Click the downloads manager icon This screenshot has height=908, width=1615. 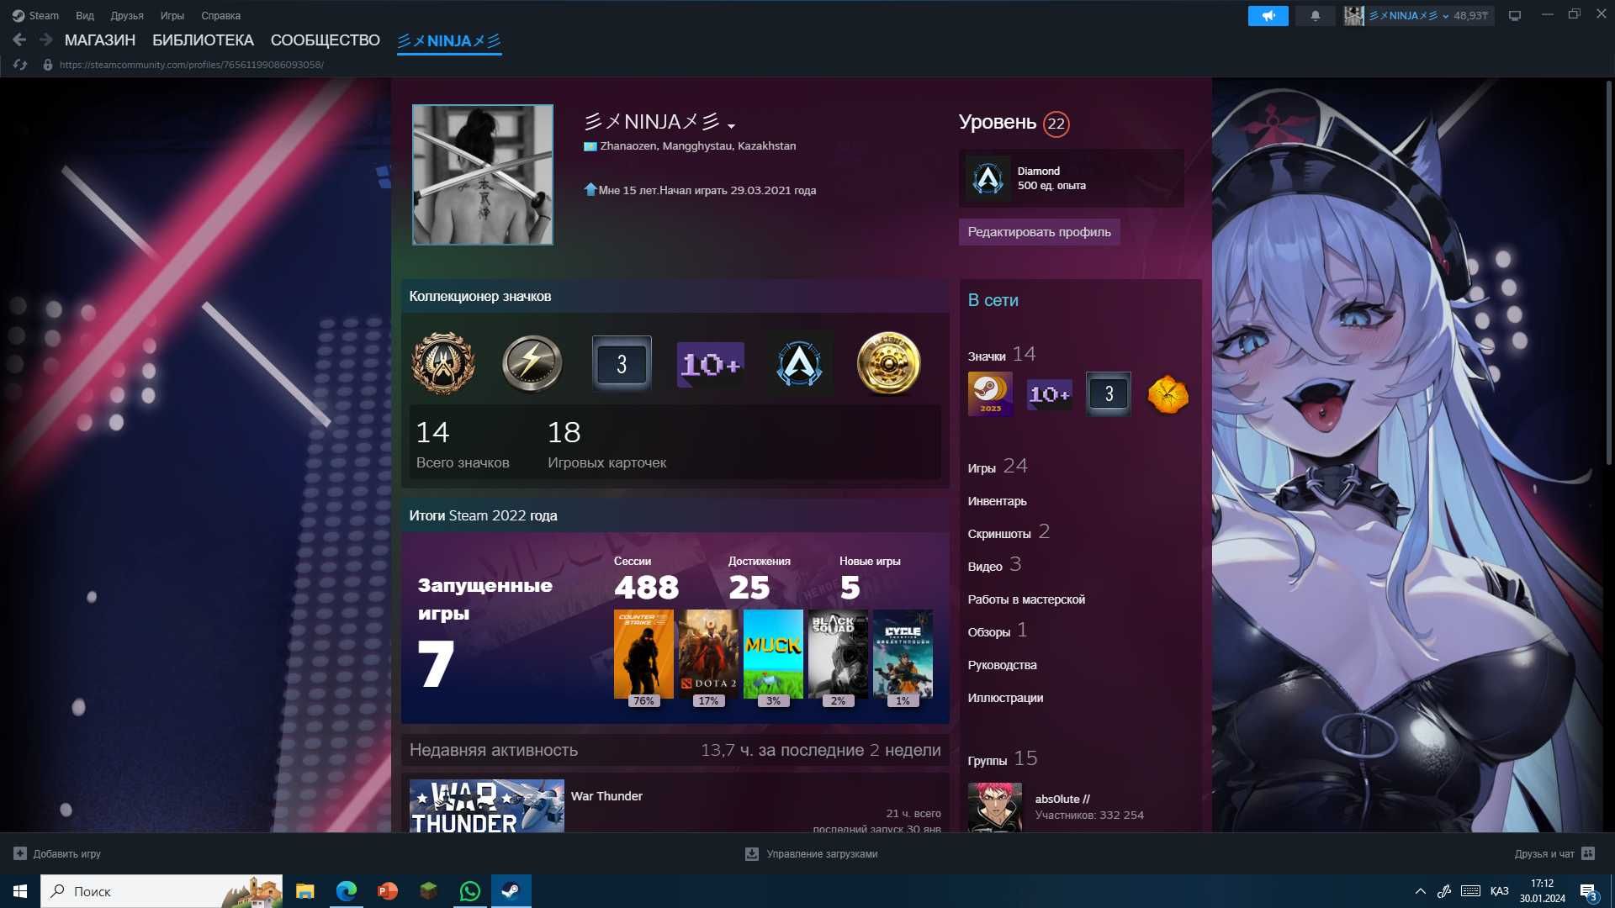click(752, 853)
